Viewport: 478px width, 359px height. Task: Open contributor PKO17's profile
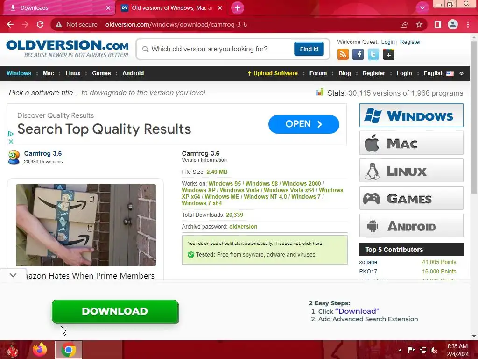pyautogui.click(x=368, y=272)
